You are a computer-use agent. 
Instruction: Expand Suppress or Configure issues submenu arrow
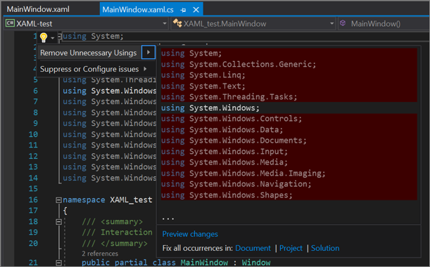tap(146, 69)
